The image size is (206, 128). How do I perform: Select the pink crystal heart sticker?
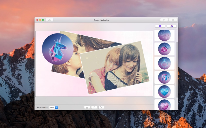(164, 105)
